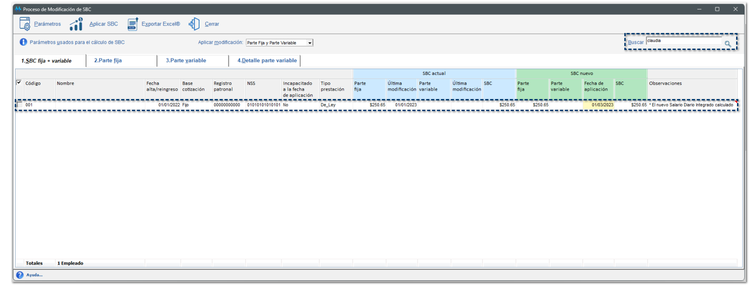Viewport: 750px width, 286px height.
Task: Select the yellow Fecha de aplicación cell
Action: [598, 105]
